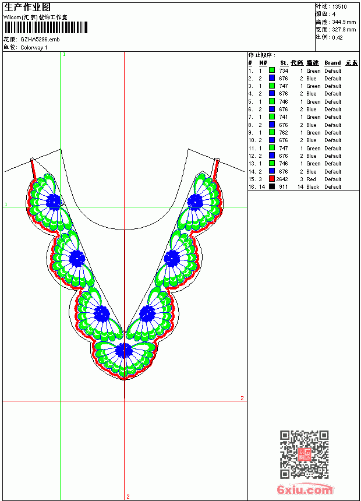Click the QR code image
The height and width of the screenshot is (501, 361).
coord(305,454)
